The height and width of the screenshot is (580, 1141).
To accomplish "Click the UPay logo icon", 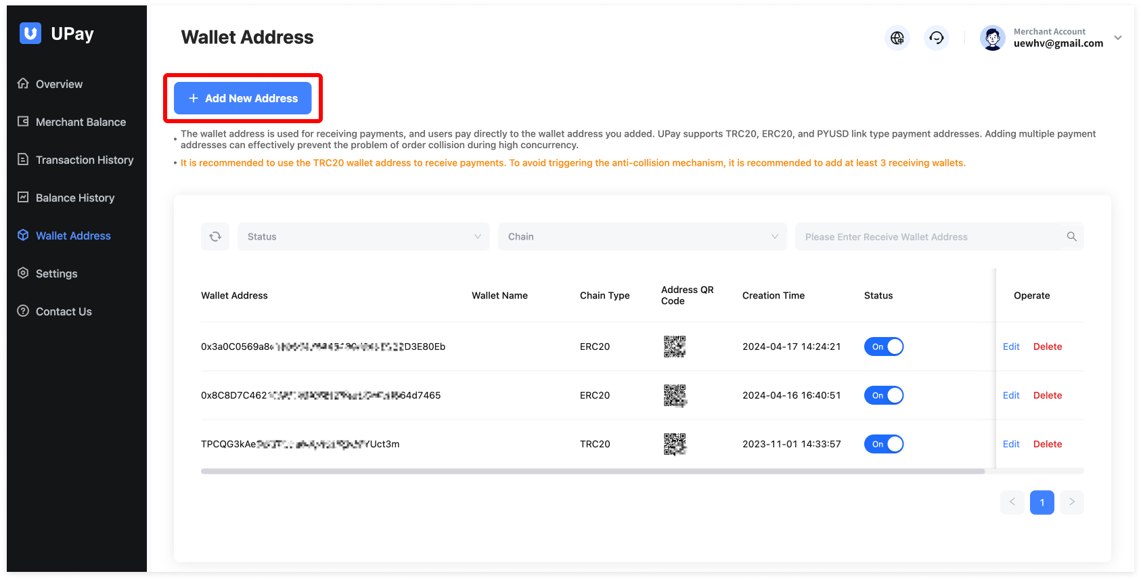I will [30, 33].
